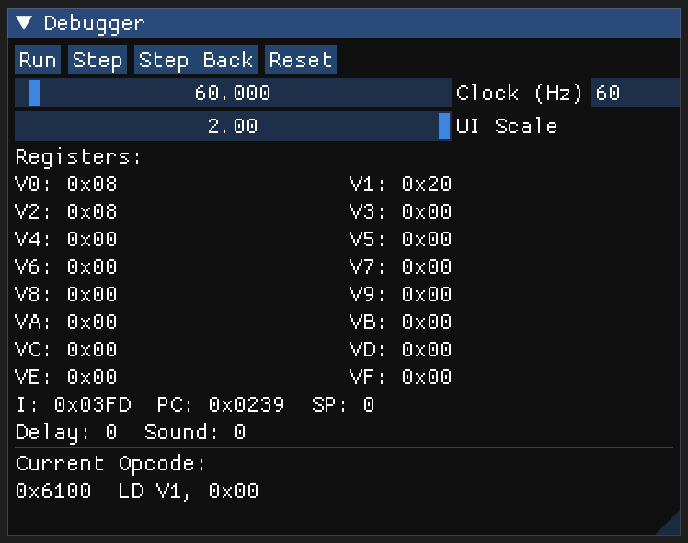Focus the clock input field showing 60
The image size is (688, 543).
click(635, 93)
